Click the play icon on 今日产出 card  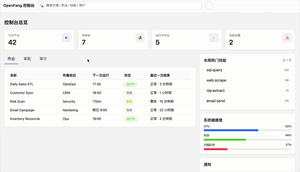tap(66, 38)
